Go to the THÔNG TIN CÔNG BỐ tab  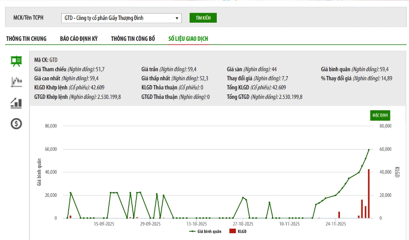click(133, 39)
